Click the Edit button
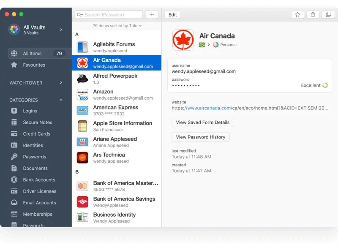The width and height of the screenshot is (338, 250). point(172,15)
